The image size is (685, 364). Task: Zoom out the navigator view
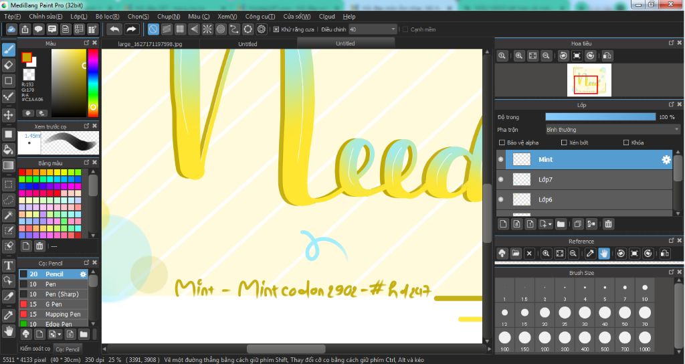tap(546, 56)
